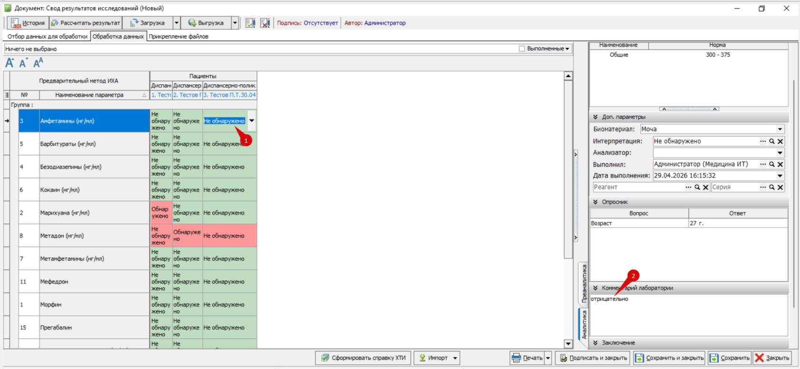Switch to the Преаналитика vertical tab

[584, 283]
